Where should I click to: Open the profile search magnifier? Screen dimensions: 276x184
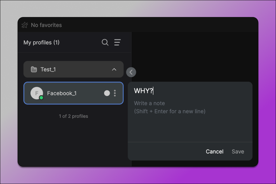pyautogui.click(x=105, y=42)
